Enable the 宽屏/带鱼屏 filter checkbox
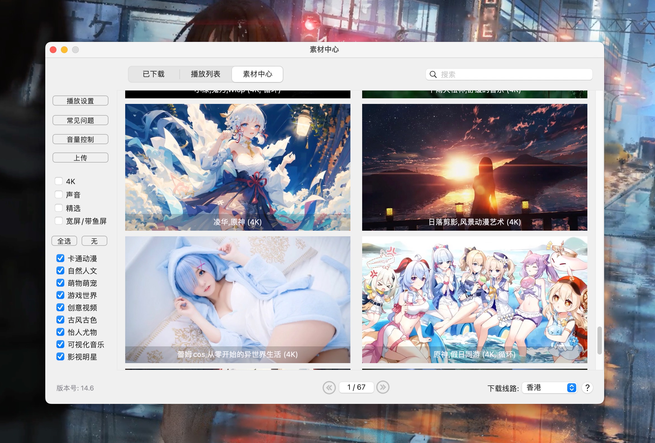Screen dimensions: 655x443 [59, 221]
